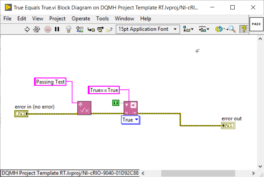264x177 pixels.
Task: Open the Align Objects dropdown
Action: click(x=188, y=29)
